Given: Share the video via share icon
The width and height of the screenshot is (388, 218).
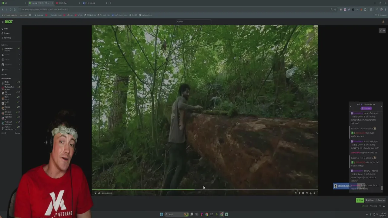Looking at the screenshot, I should [380, 206].
